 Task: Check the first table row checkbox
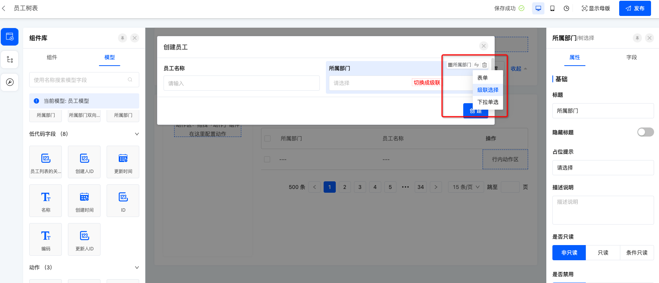tap(267, 159)
